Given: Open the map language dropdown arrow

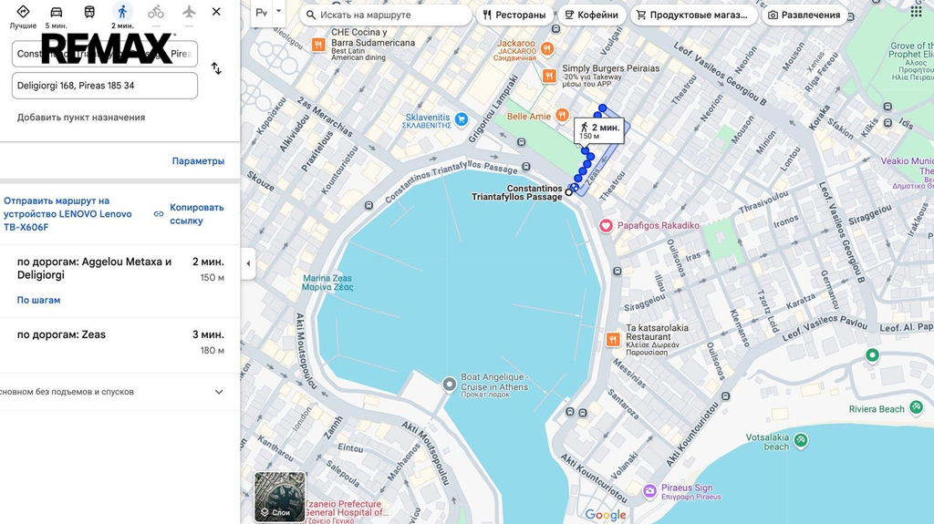Looking at the screenshot, I should 279,13.
